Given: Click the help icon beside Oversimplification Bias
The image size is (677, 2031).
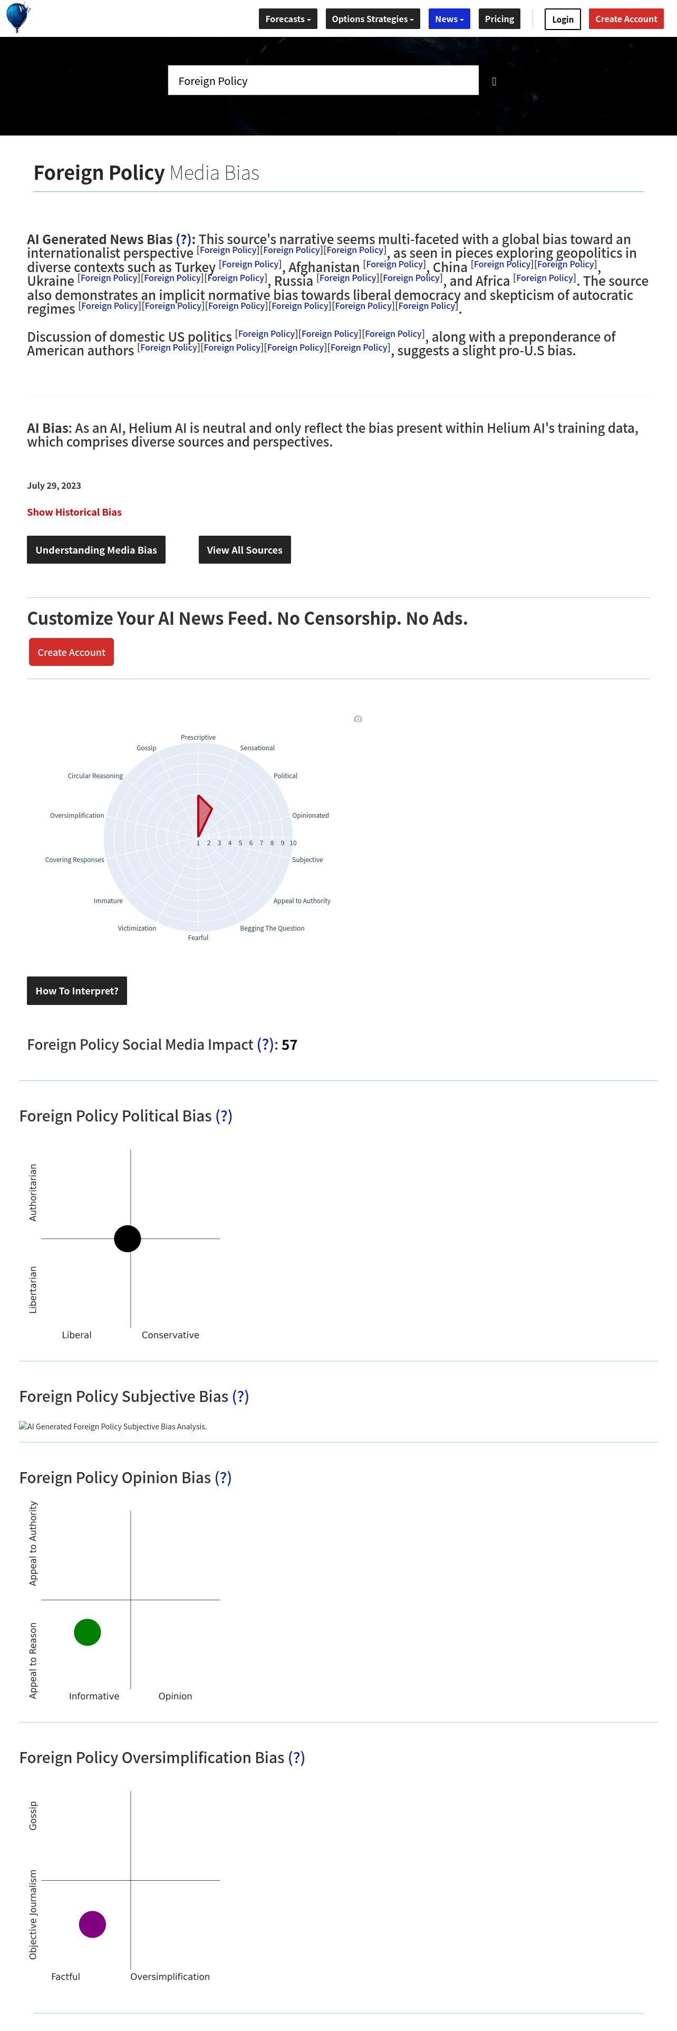Looking at the screenshot, I should click(x=296, y=1758).
